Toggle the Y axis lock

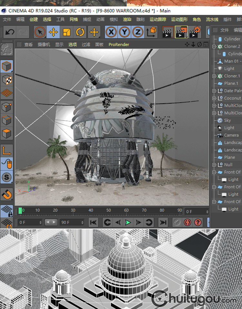125,32
